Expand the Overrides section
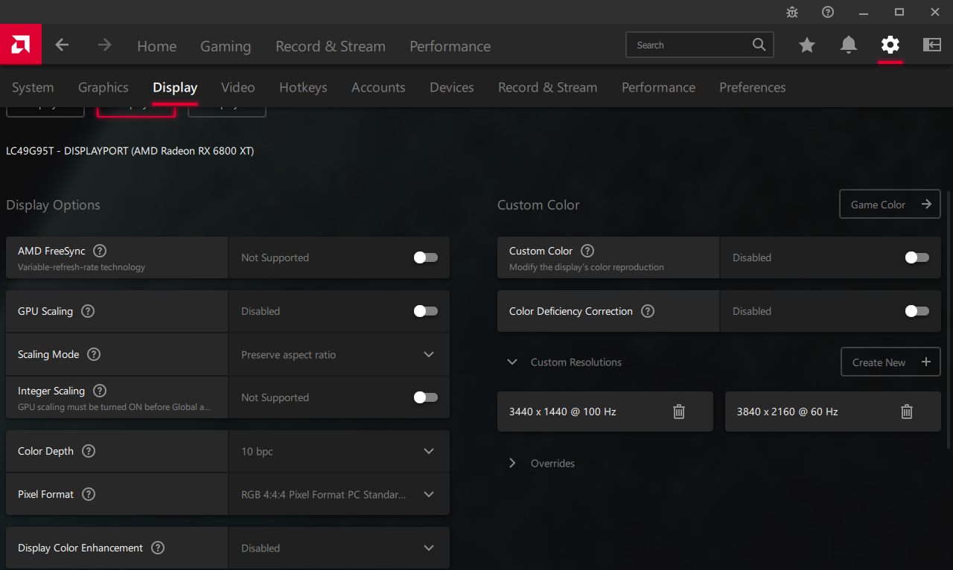This screenshot has width=953, height=570. click(512, 463)
